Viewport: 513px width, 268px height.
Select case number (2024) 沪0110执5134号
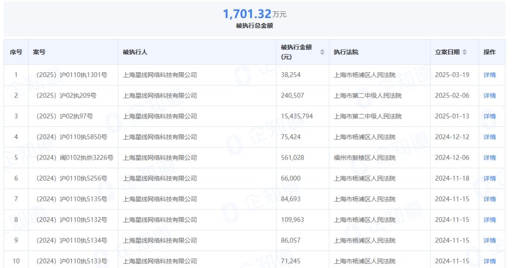[71, 240]
